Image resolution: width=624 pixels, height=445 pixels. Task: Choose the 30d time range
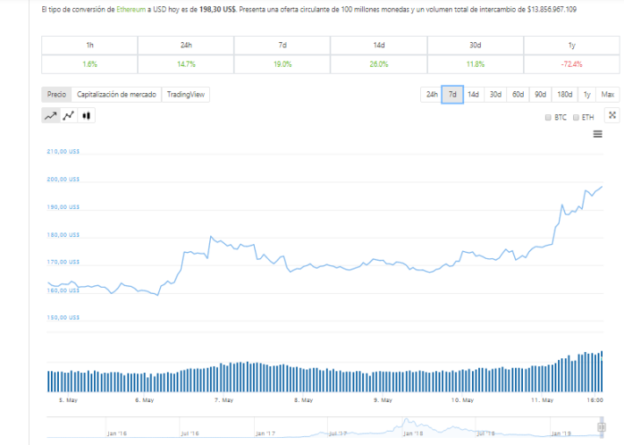(x=495, y=94)
